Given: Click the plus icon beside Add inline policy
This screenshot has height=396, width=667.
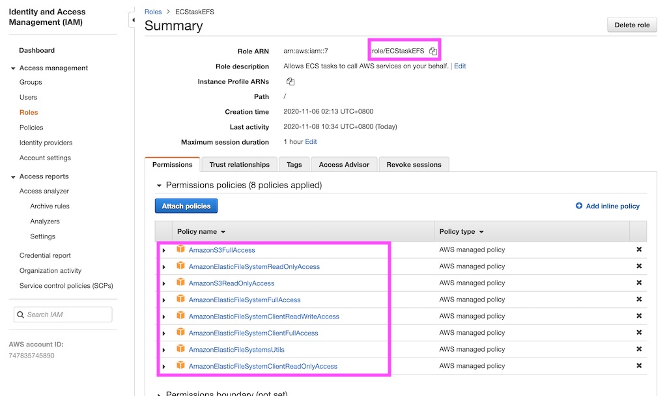Looking at the screenshot, I should pos(579,206).
